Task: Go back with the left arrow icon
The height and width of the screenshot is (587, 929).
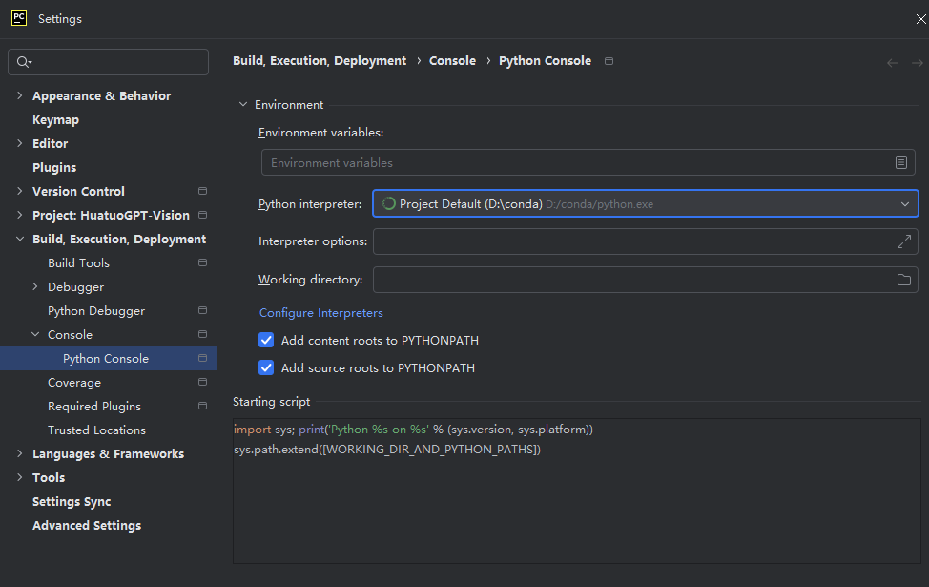Action: (892, 63)
